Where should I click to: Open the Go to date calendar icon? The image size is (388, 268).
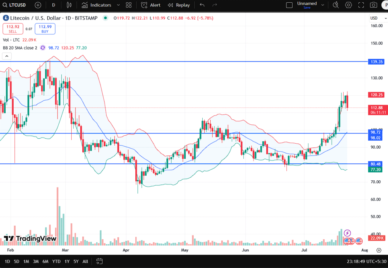point(99,261)
